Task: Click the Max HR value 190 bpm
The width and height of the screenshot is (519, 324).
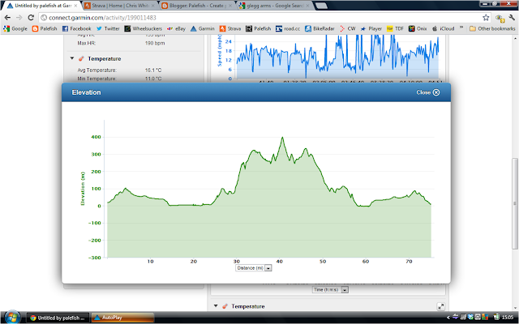Action: [155, 43]
